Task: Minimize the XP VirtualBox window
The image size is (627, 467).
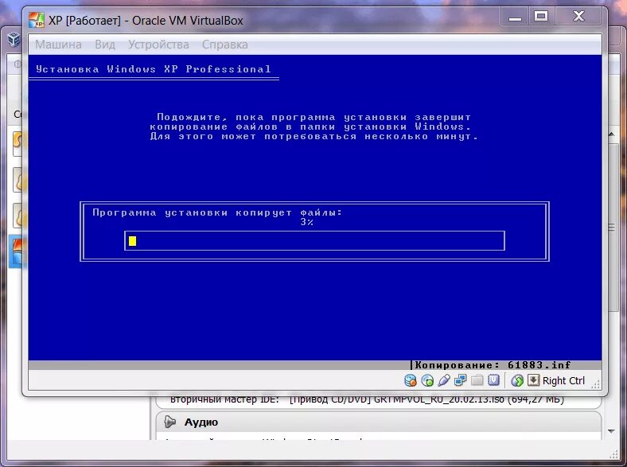Action: tap(516, 17)
